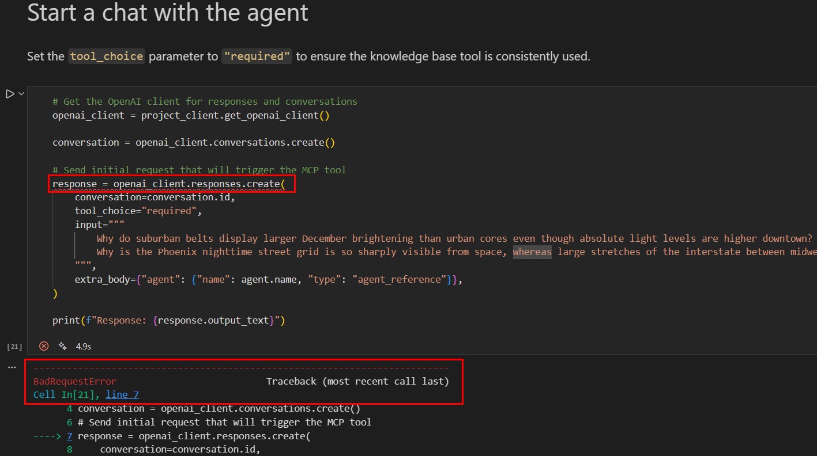Click the "conversation=conversation.id," line in the cell
This screenshot has width=817, height=456.
coord(155,197)
